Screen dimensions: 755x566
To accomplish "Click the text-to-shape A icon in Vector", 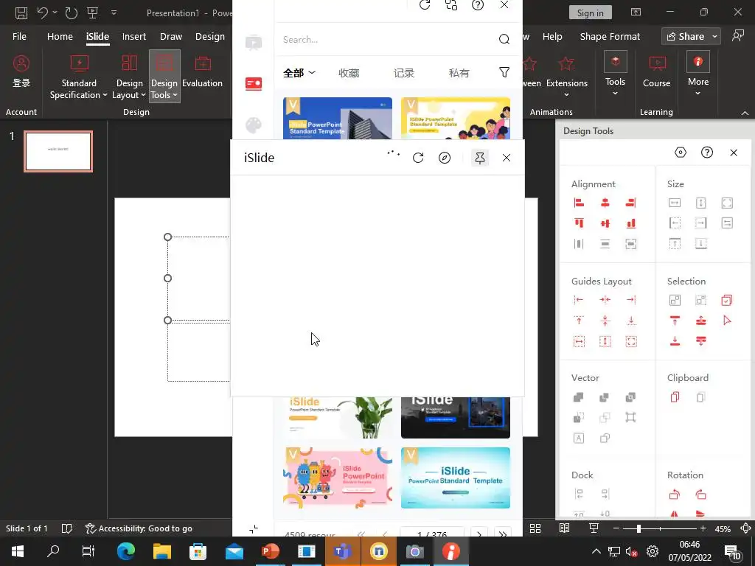I will coord(579,438).
